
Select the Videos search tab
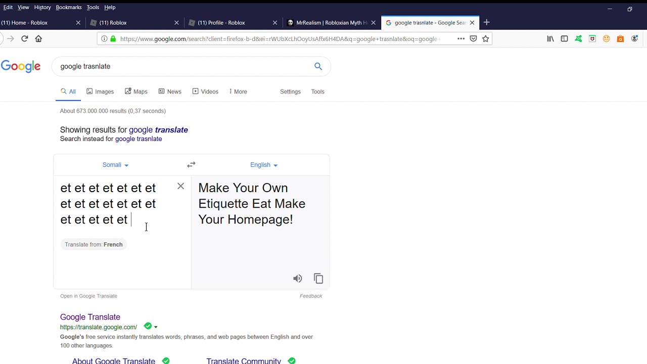point(205,92)
